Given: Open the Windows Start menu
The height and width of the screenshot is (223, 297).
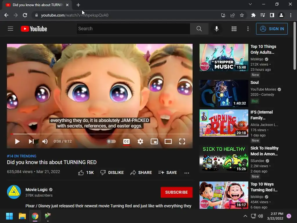Looking at the screenshot, I should pos(9,216).
